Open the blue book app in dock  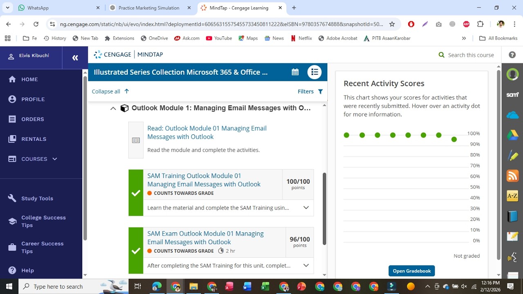tap(512, 216)
